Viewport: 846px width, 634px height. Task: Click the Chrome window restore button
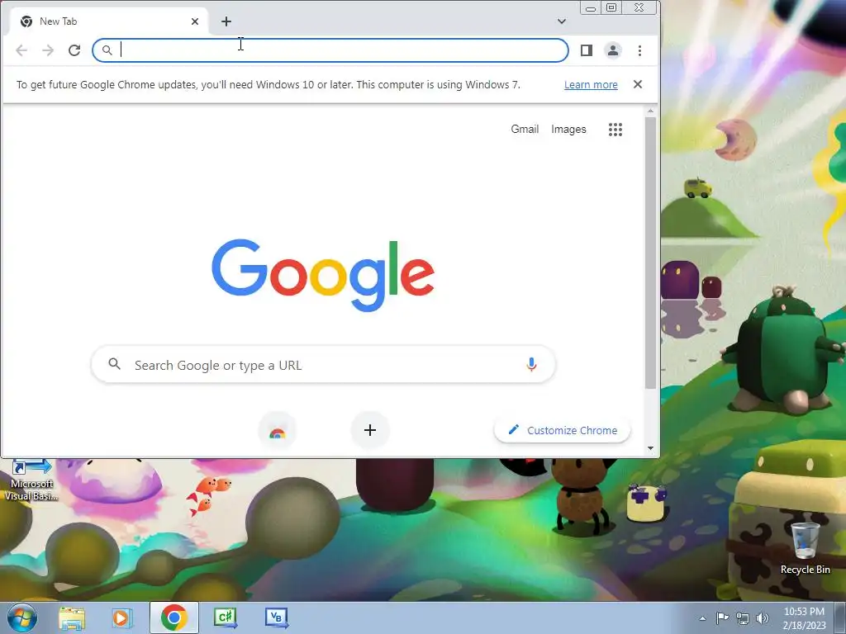[x=611, y=7]
